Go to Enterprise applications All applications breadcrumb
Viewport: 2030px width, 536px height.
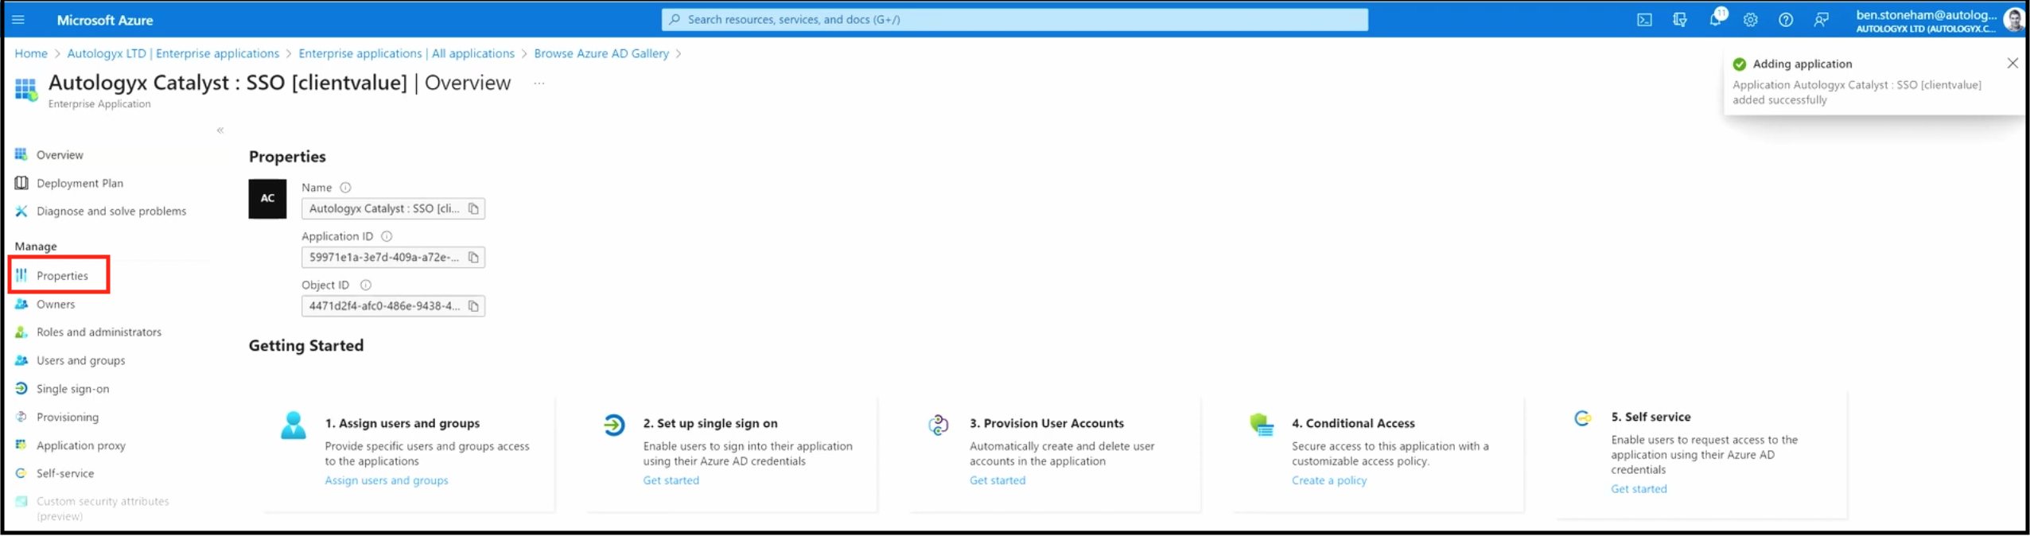(406, 53)
